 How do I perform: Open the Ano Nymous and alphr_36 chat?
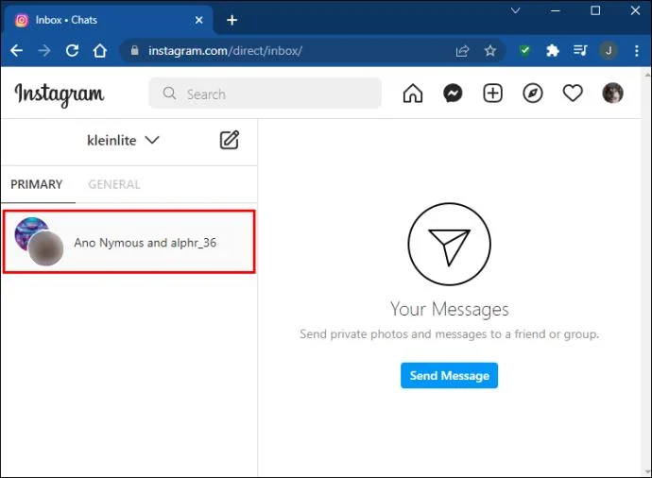tap(129, 242)
